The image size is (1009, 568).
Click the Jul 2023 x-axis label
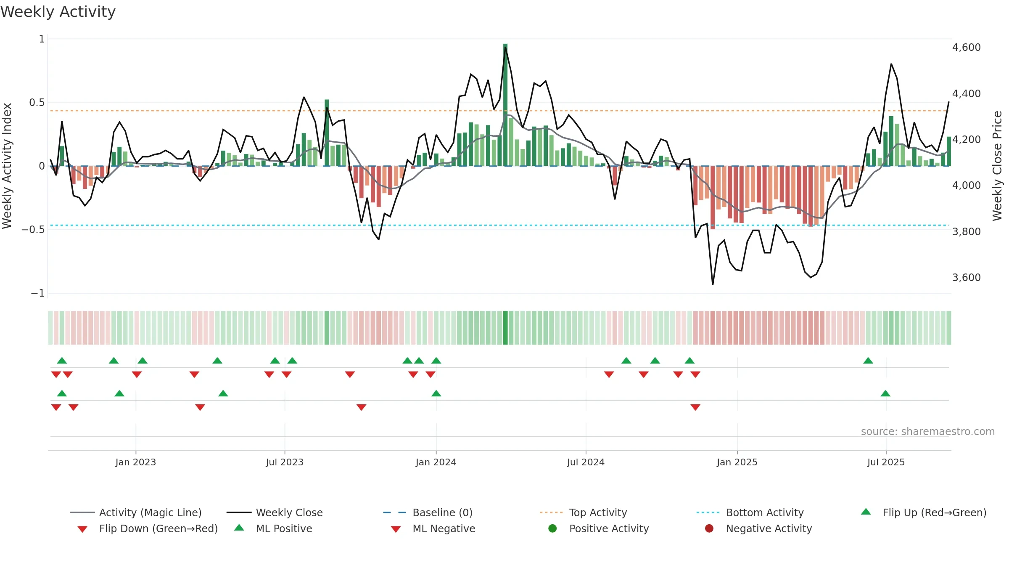coord(285,462)
